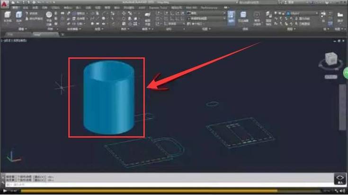Click the new drawing tab plus button
Image resolution: width=348 pixels, height=195 pixels.
coord(62,34)
